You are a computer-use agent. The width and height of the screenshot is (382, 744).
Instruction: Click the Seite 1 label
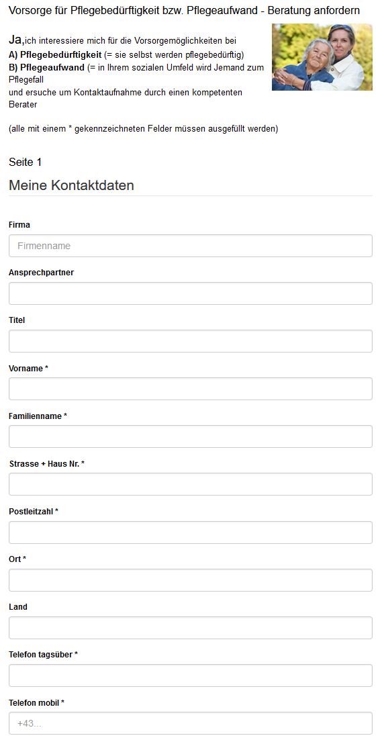(25, 162)
